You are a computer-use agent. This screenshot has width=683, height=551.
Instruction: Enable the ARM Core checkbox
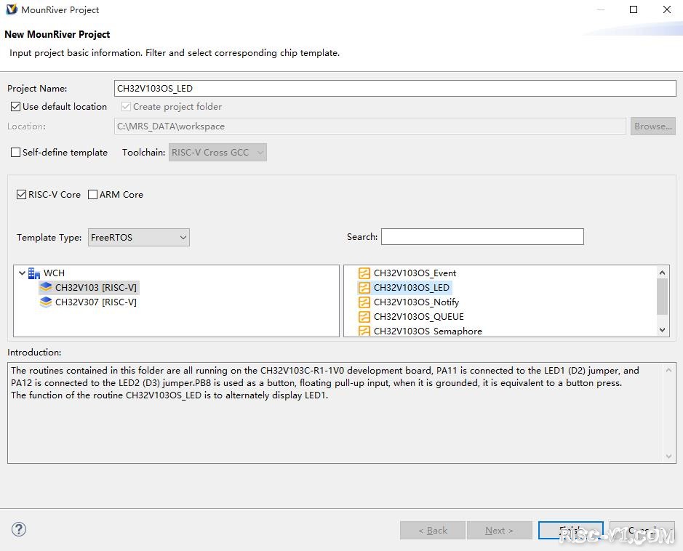pos(92,195)
